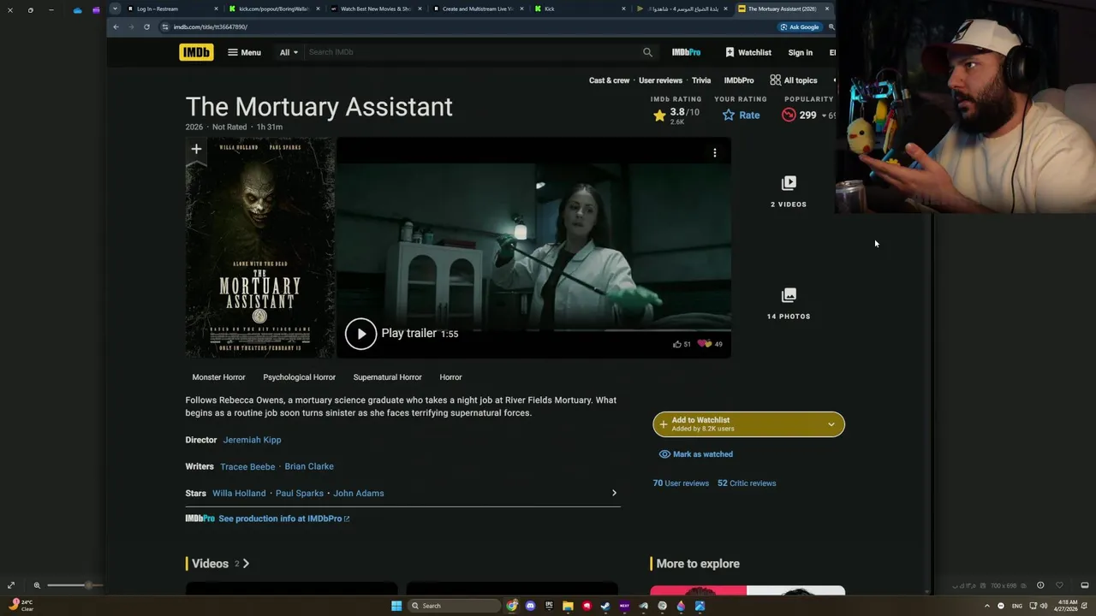
Task: Click the heart reactions icon on the trailer
Action: point(704,344)
